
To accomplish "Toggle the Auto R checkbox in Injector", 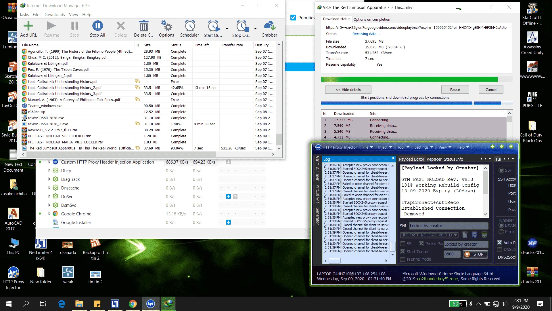I will pyautogui.click(x=500, y=243).
